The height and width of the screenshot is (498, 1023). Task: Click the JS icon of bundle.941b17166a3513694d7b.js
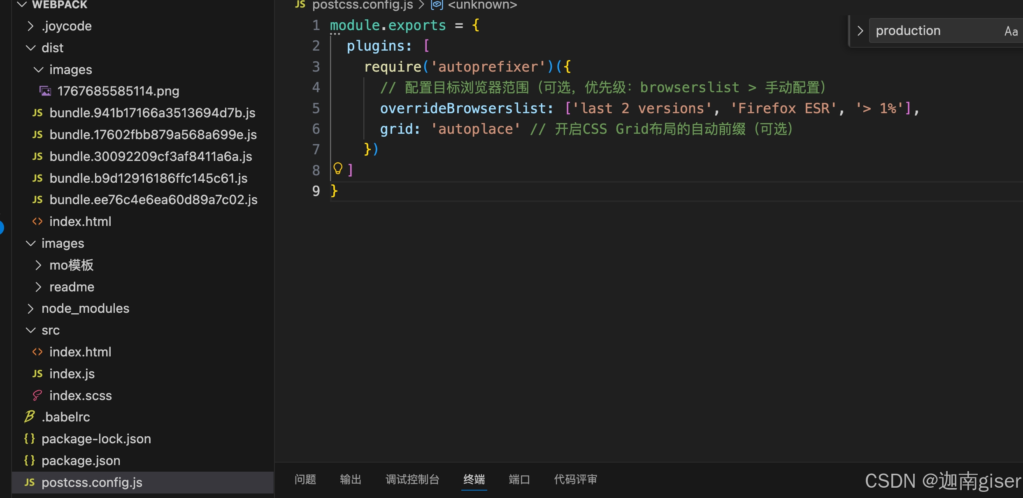click(x=37, y=113)
